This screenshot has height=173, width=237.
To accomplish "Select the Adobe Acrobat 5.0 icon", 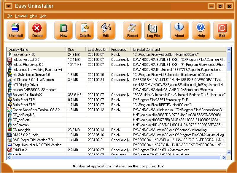I will click(x=10, y=59).
